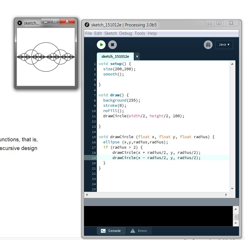Click the Processing logo in title bar

pyautogui.click(x=87, y=25)
